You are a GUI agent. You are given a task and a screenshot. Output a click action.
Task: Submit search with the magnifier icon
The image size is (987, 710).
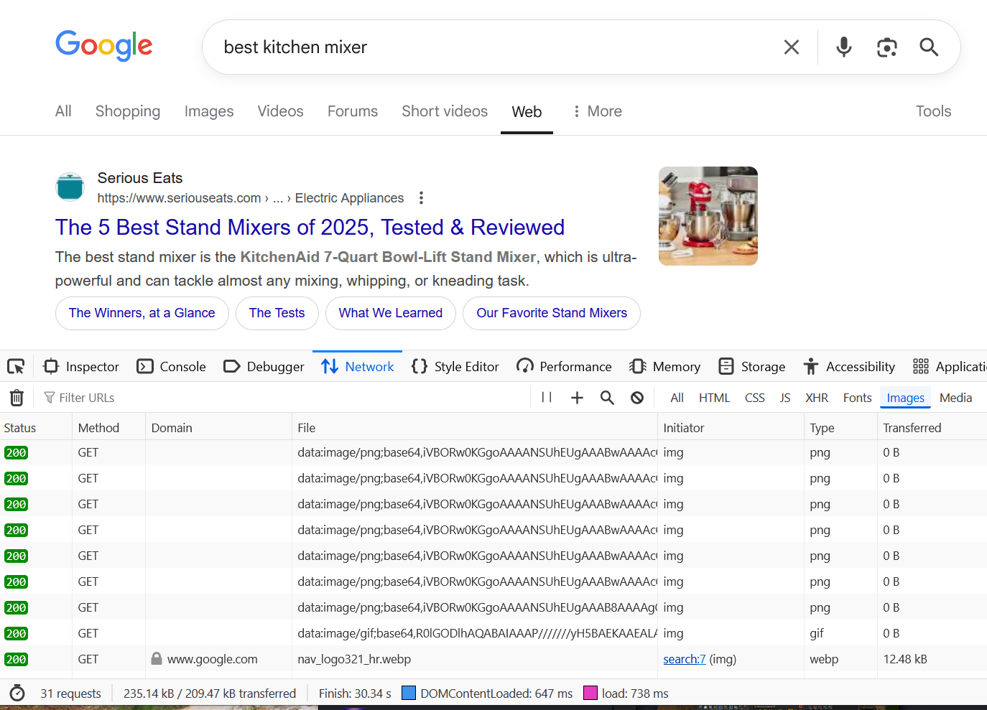(x=929, y=47)
